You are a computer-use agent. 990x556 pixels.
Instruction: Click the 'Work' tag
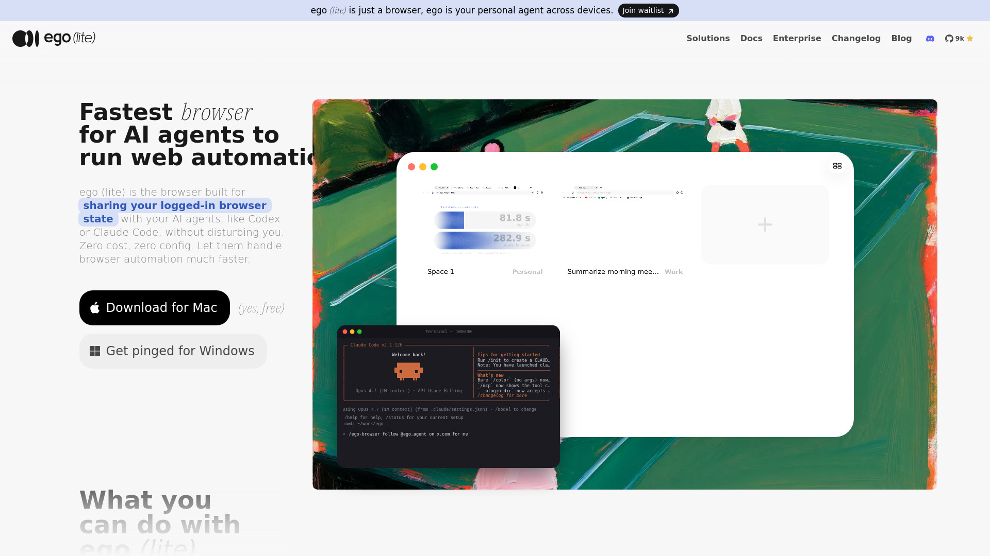tap(673, 272)
